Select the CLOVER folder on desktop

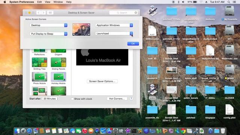[229, 92]
